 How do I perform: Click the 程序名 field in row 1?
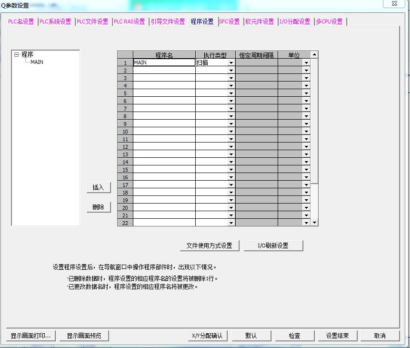click(x=164, y=62)
